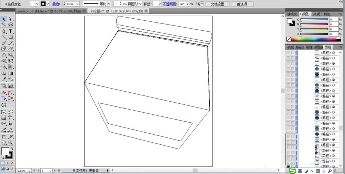Select the Pen tool
The height and width of the screenshot is (174, 345).
[x=4, y=31]
